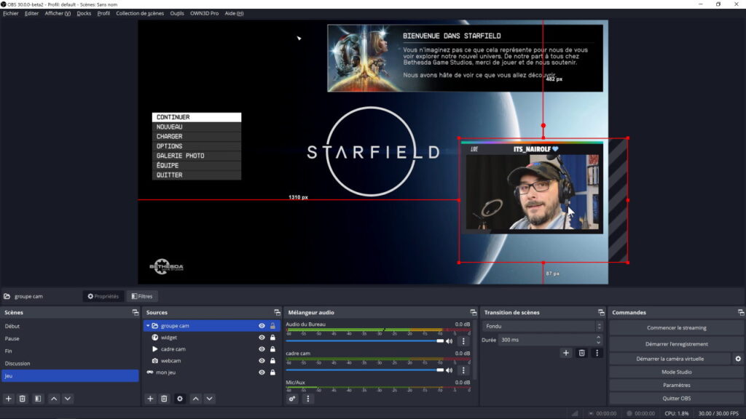The width and height of the screenshot is (746, 419).
Task: Hide the webcam source
Action: (x=262, y=361)
